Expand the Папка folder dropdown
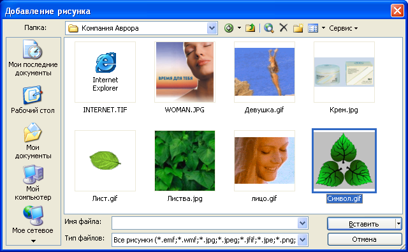This screenshot has height=252, width=408. click(212, 28)
